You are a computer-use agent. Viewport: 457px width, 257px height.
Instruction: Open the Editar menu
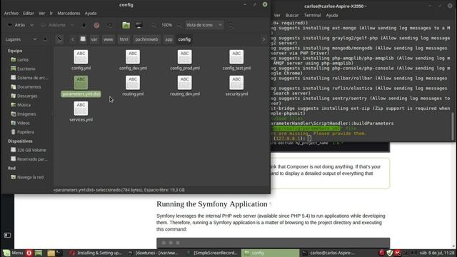pyautogui.click(x=29, y=13)
